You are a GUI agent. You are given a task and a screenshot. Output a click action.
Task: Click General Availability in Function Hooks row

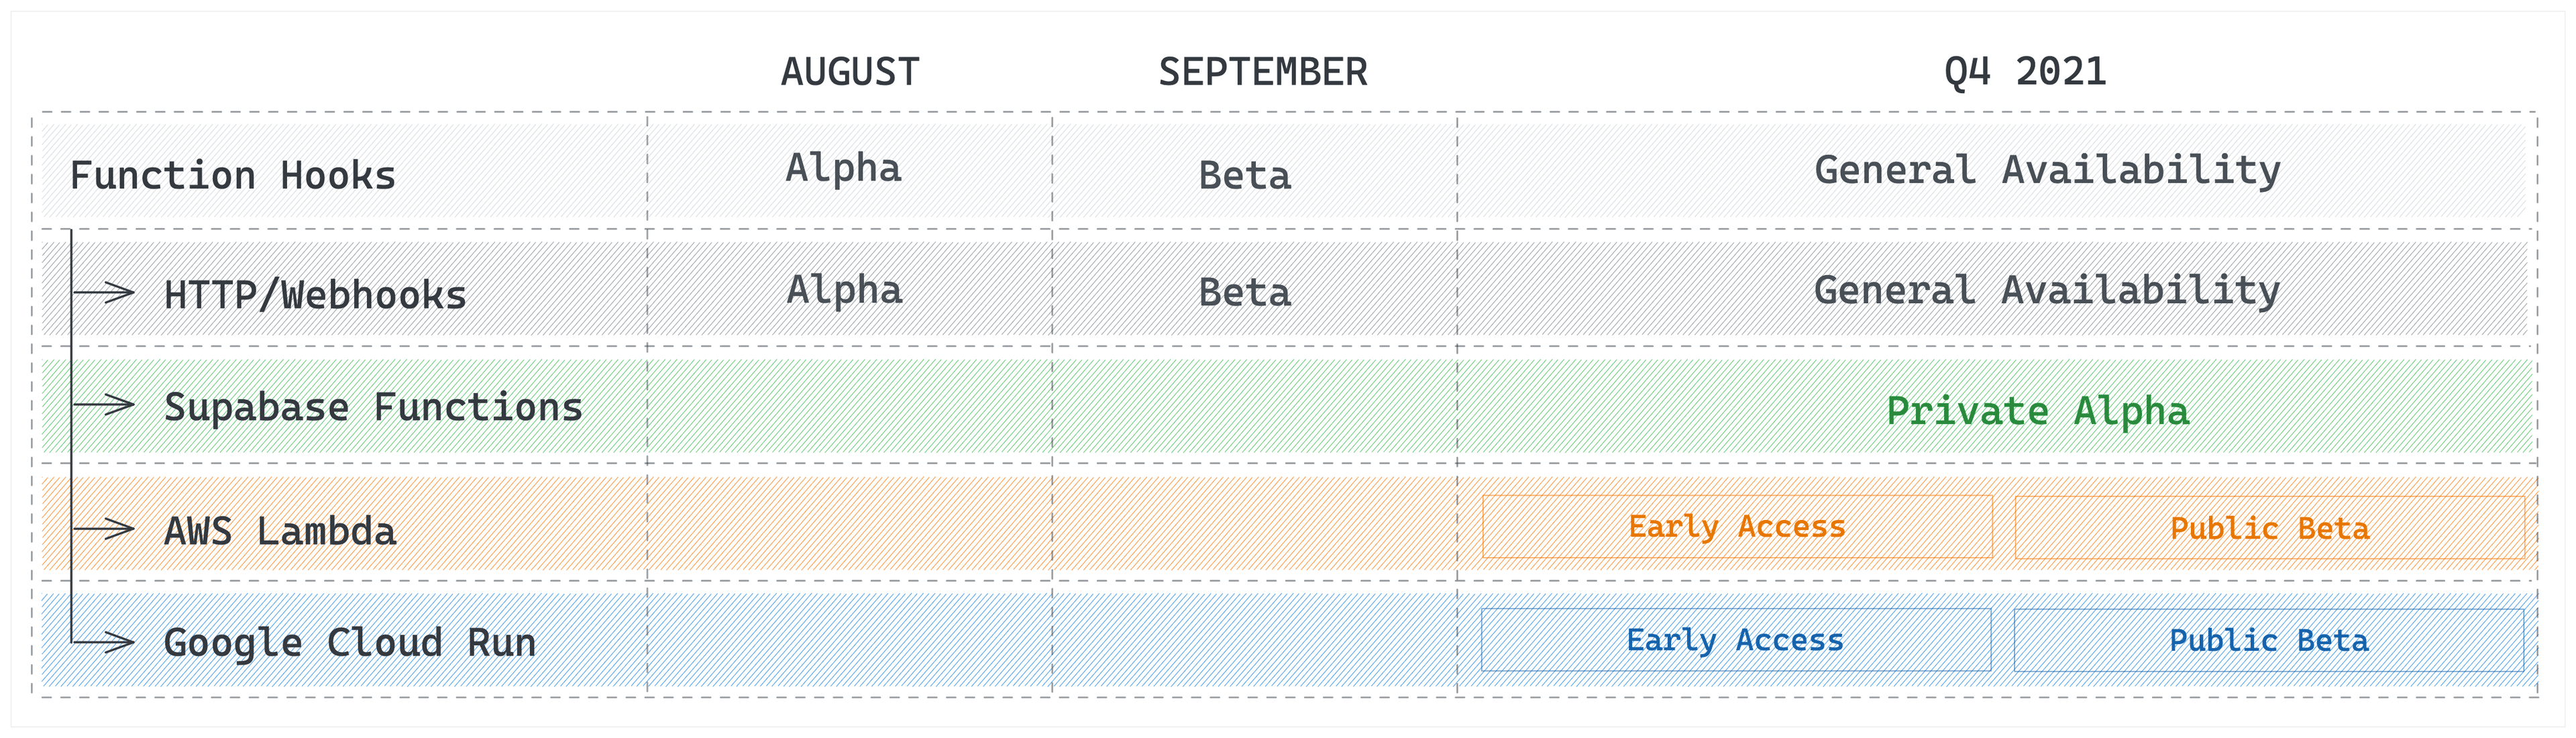point(2047,170)
